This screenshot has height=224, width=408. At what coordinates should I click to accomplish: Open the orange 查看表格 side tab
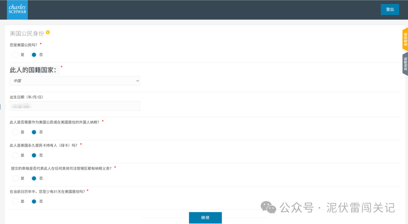pos(405,39)
